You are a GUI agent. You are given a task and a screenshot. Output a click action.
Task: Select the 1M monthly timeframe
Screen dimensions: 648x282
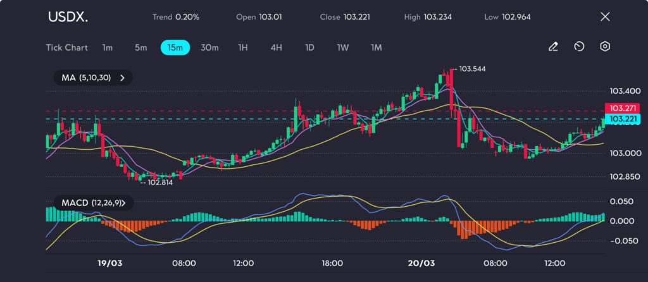pyautogui.click(x=377, y=47)
